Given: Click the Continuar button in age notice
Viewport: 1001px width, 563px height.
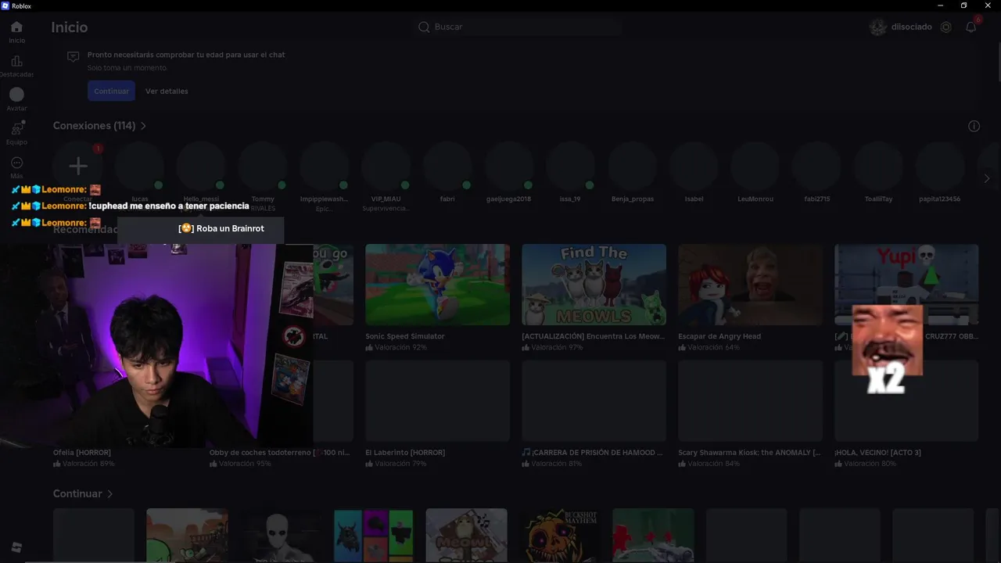Looking at the screenshot, I should click(x=111, y=91).
